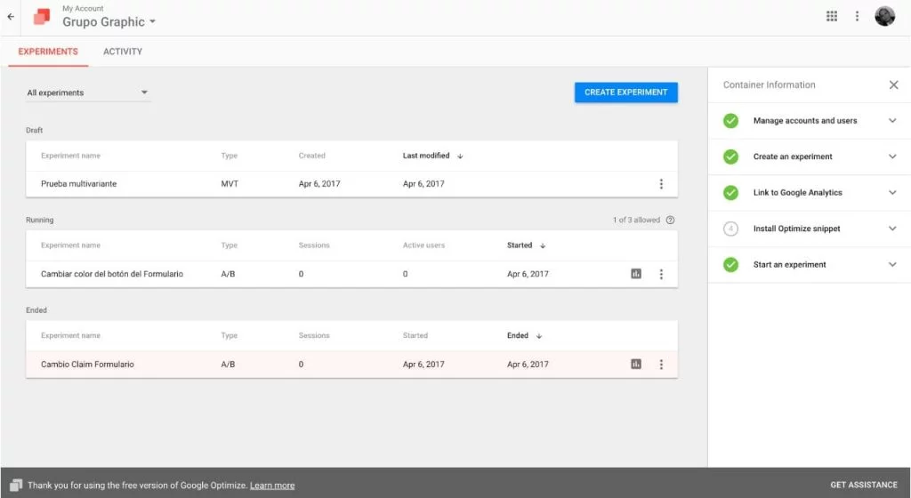This screenshot has width=911, height=498.
Task: Open Cambiar color del botón del Formulario
Action: tap(111, 274)
